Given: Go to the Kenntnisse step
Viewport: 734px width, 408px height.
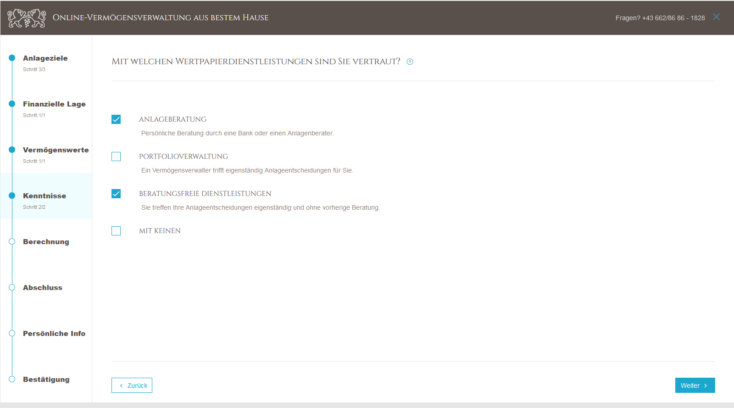Looking at the screenshot, I should (44, 196).
